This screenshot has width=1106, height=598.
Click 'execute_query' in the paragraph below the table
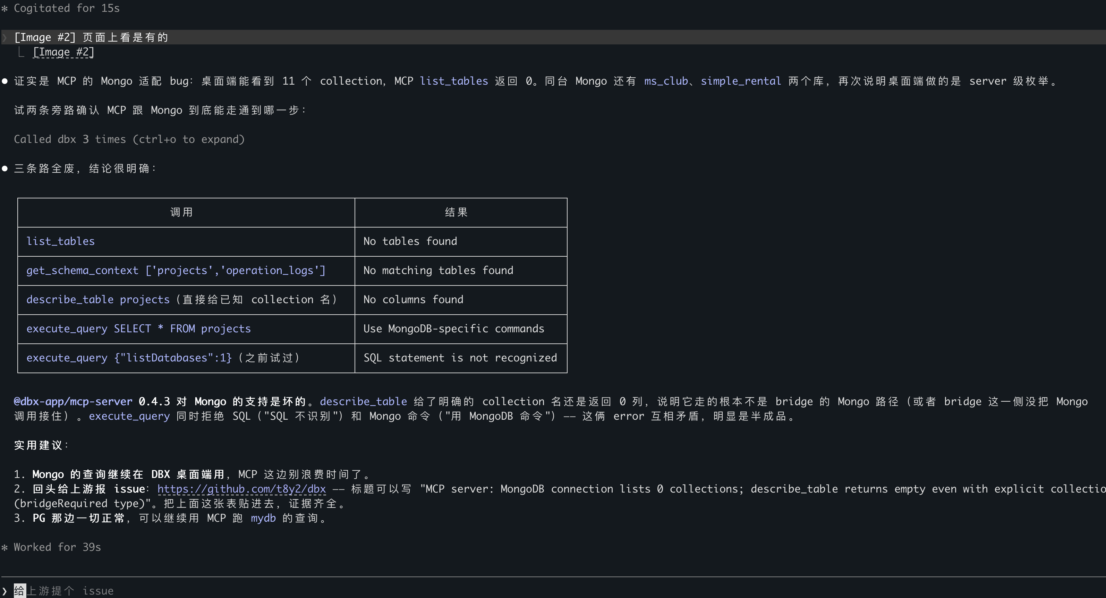(x=129, y=416)
